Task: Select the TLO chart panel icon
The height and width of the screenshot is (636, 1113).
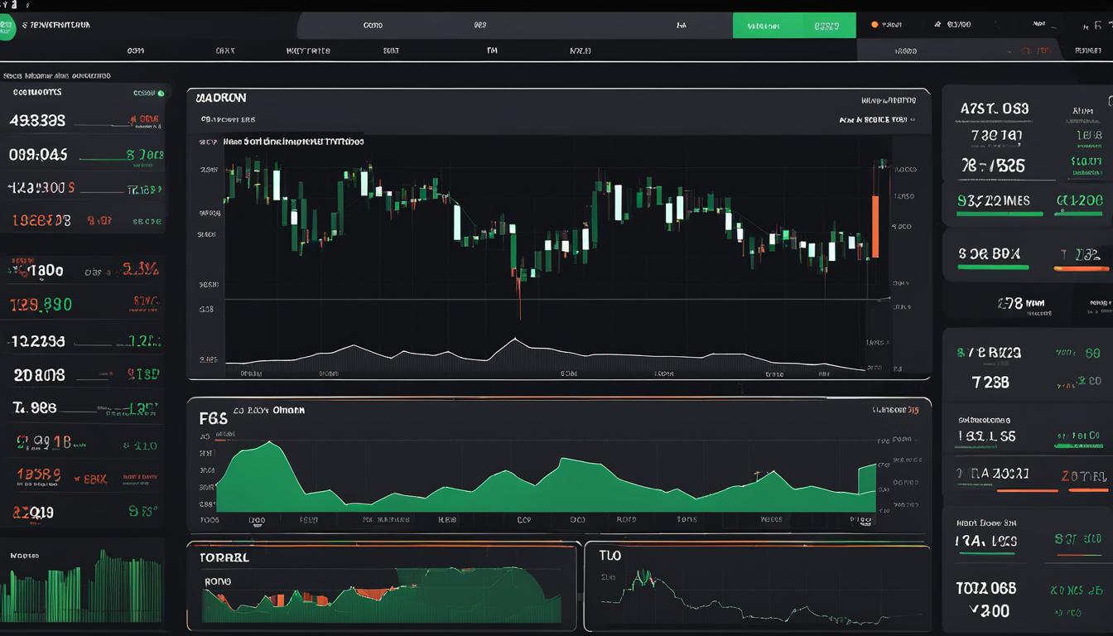Action: [x=610, y=556]
